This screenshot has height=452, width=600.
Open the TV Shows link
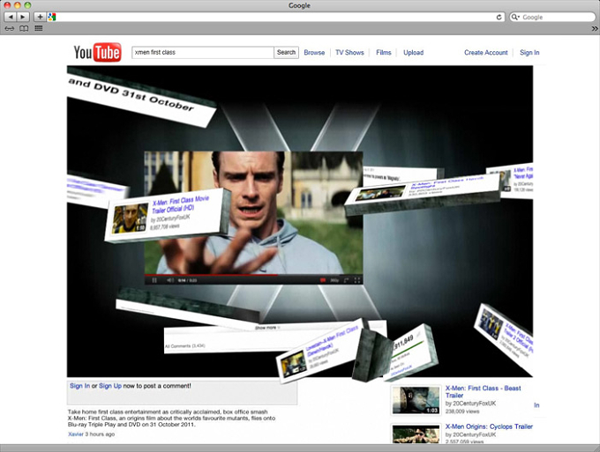[349, 53]
